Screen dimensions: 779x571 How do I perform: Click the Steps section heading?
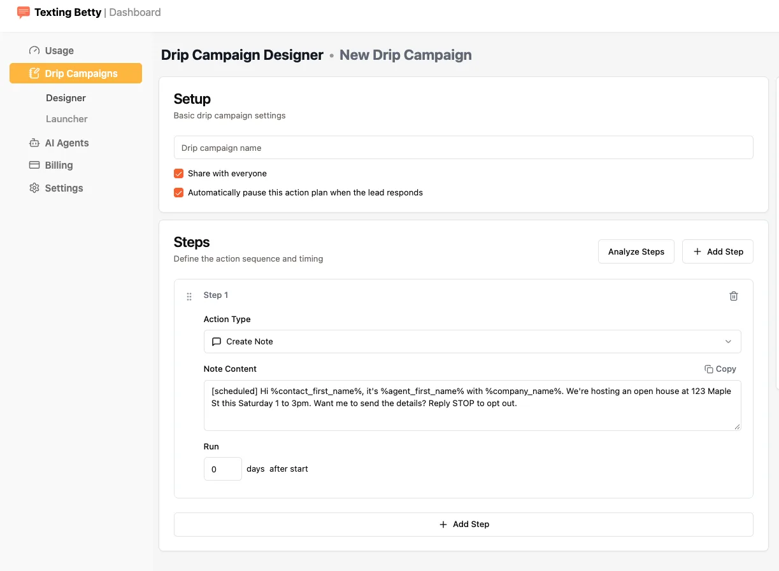click(192, 243)
